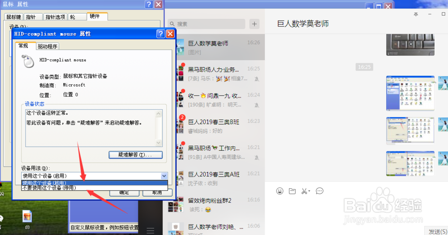Click scroll up arrow in device status box
The height and width of the screenshot is (235, 448).
tap(159, 113)
